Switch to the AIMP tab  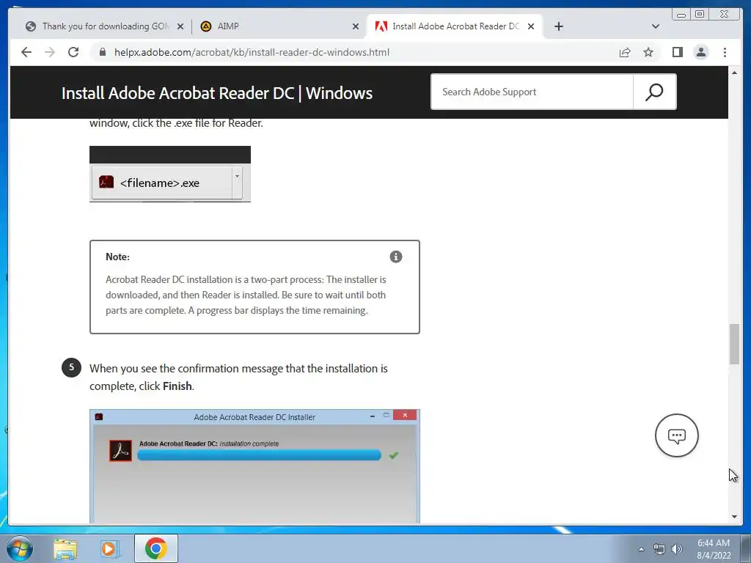[x=279, y=26]
